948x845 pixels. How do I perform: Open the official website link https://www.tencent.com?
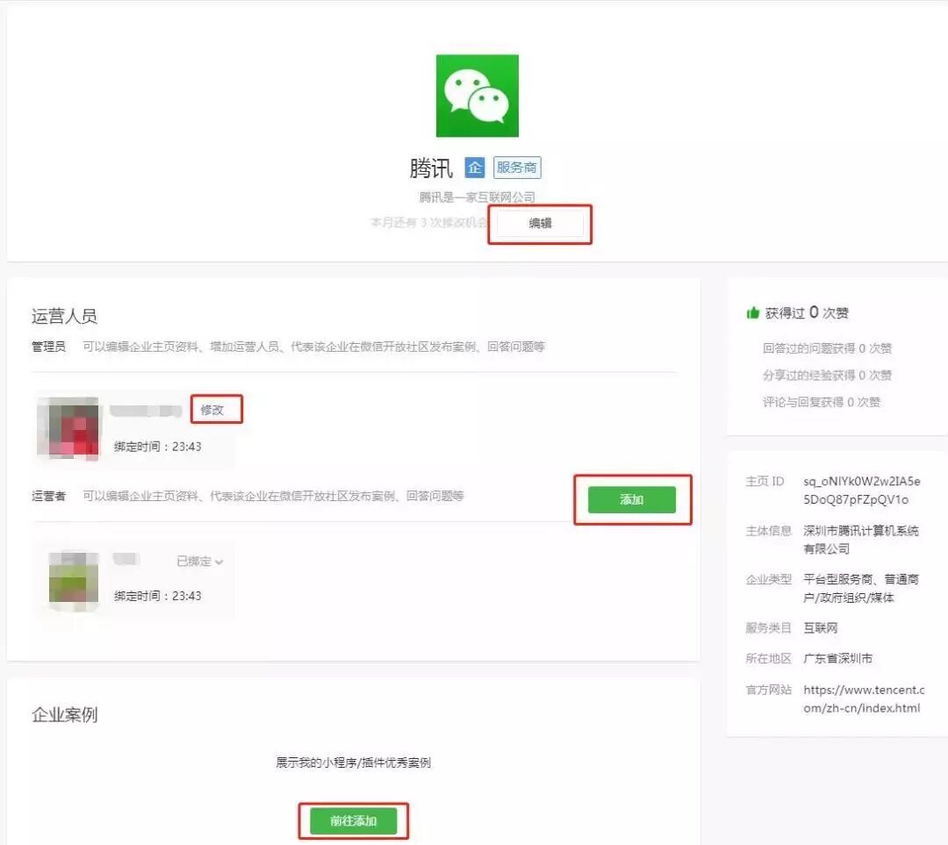864,698
